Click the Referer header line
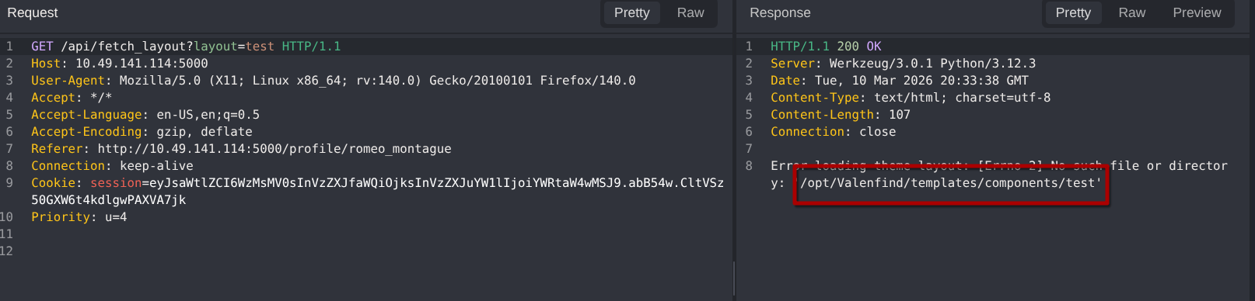The height and width of the screenshot is (301, 1255). [241, 149]
